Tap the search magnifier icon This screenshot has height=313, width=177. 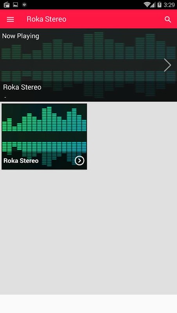tap(168, 19)
